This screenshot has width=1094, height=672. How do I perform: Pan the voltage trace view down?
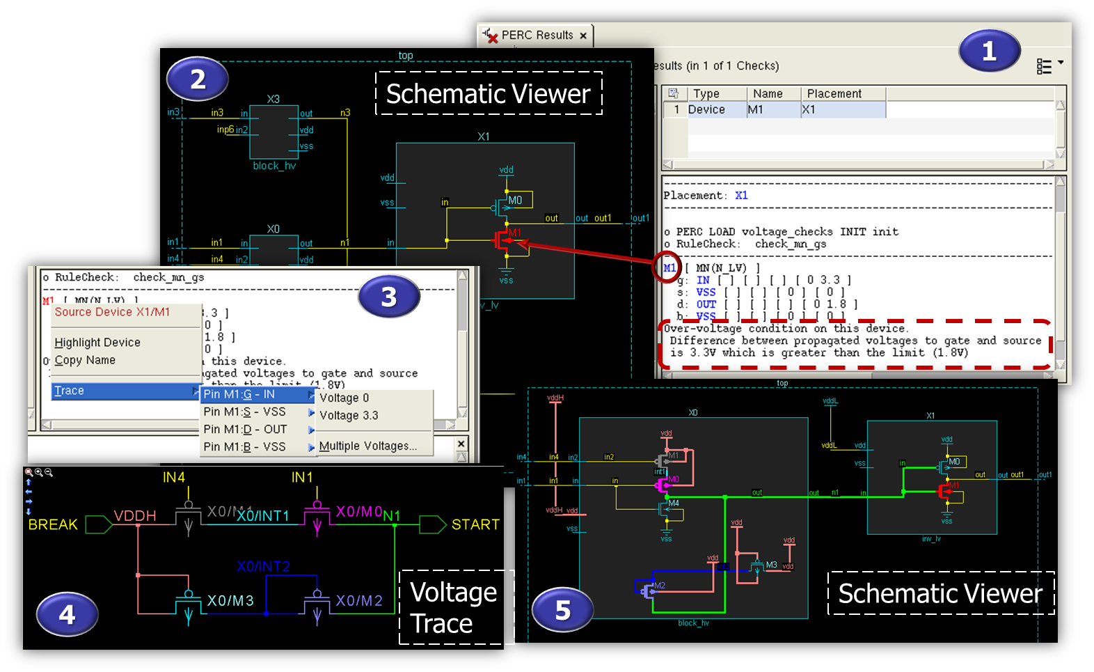point(29,511)
